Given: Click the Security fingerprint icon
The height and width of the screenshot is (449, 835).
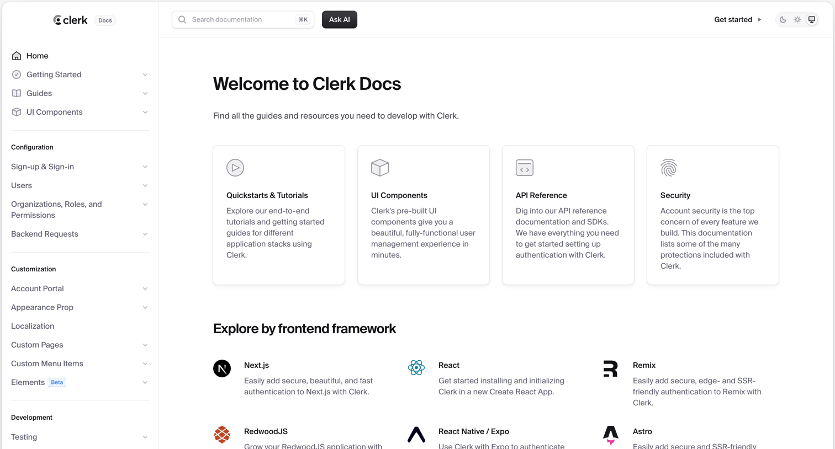Looking at the screenshot, I should click(x=669, y=168).
